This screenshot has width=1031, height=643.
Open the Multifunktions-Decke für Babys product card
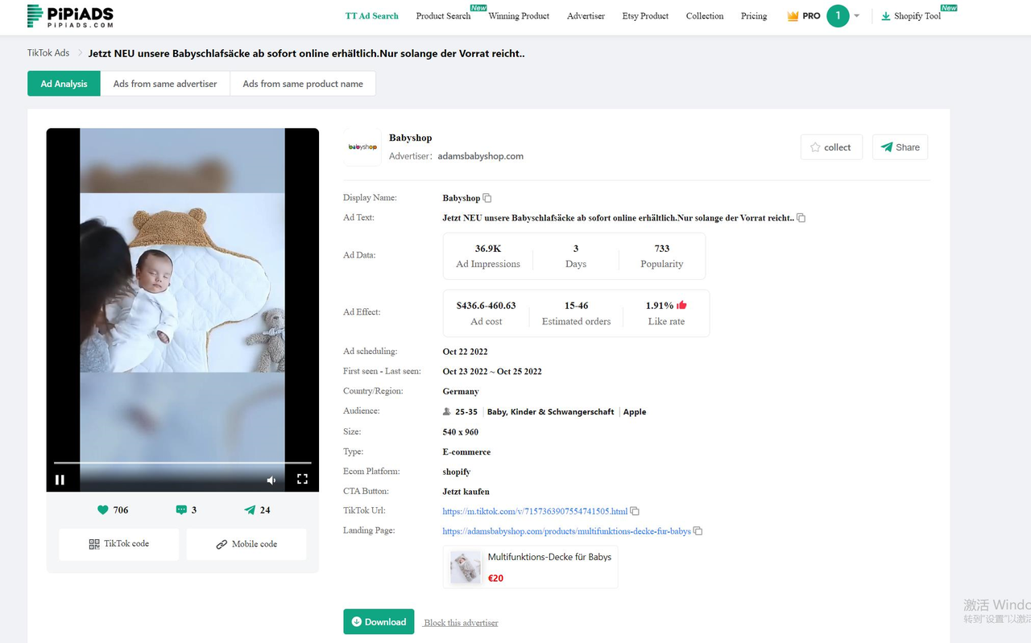pos(531,567)
